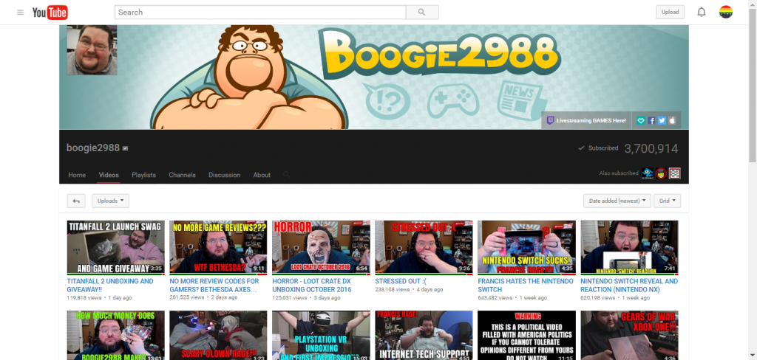
Task: Open Livestreaming GAMES Here! link
Action: tap(586, 120)
